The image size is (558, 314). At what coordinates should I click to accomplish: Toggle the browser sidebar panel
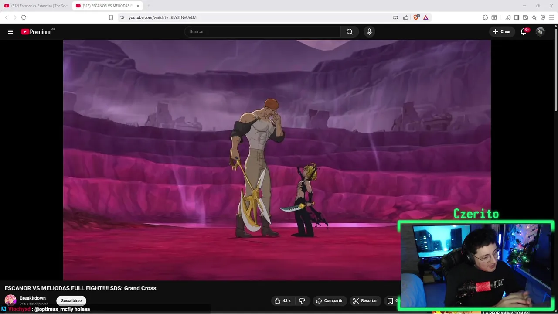click(517, 17)
